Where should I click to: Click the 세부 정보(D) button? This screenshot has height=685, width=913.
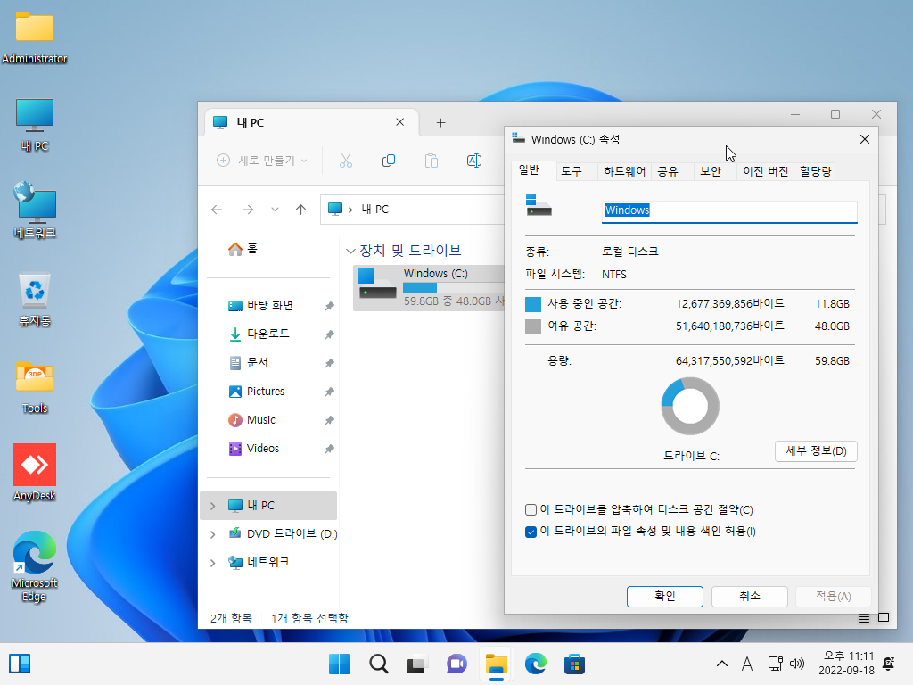(x=816, y=451)
